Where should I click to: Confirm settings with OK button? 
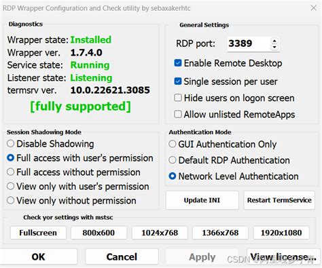tap(38, 256)
